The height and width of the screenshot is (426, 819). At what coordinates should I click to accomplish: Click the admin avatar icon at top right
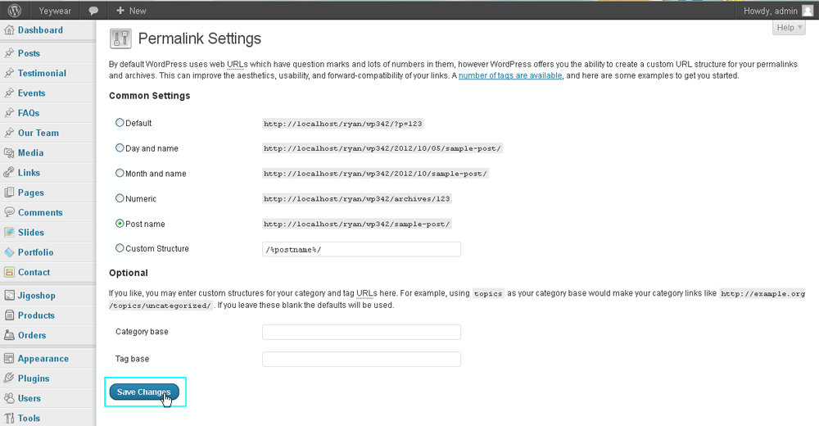click(808, 11)
